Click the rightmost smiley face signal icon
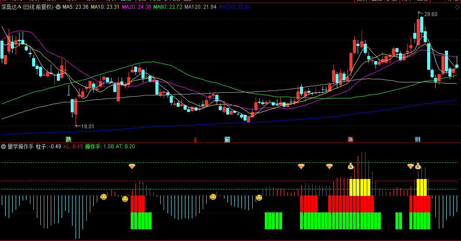The image size is (461, 241). pyautogui.click(x=259, y=198)
